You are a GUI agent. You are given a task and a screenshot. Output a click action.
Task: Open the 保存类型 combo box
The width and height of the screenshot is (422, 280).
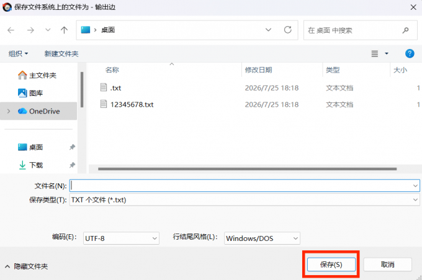[x=245, y=199]
